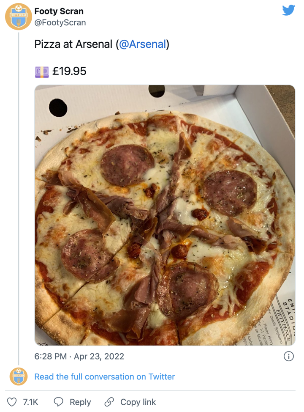Open the Footy Scran display name
Viewport: 304px width, 412px height.
click(59, 11)
